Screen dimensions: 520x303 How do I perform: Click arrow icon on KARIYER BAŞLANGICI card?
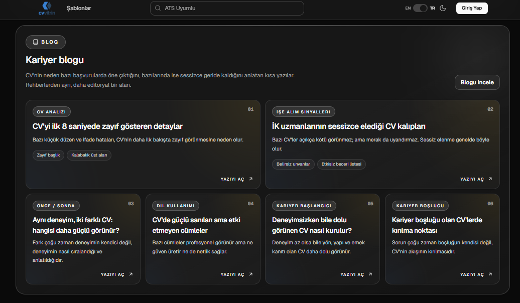click(x=370, y=274)
